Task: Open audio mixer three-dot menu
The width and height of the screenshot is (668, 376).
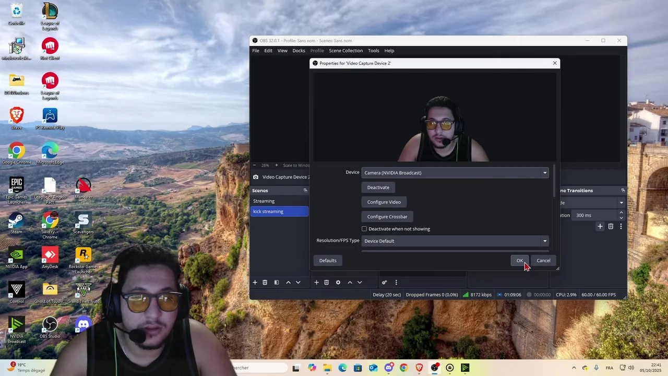Action: click(x=396, y=283)
